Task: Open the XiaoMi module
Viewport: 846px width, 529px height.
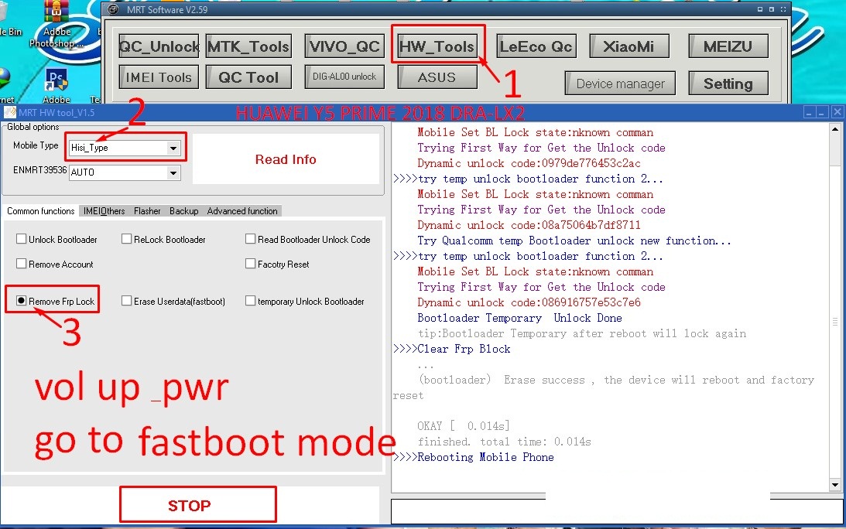Action: click(x=629, y=46)
